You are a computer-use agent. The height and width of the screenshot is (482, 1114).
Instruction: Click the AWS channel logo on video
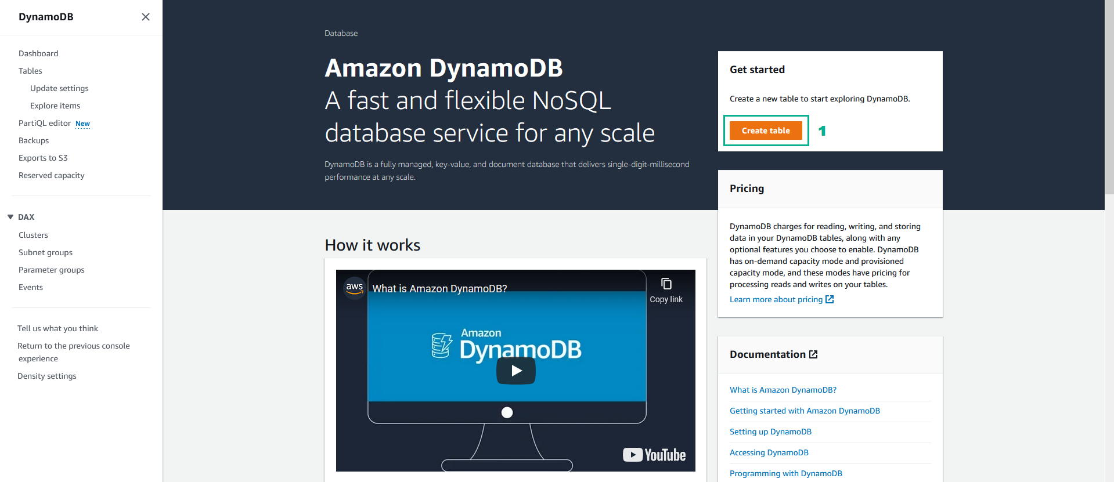point(354,288)
